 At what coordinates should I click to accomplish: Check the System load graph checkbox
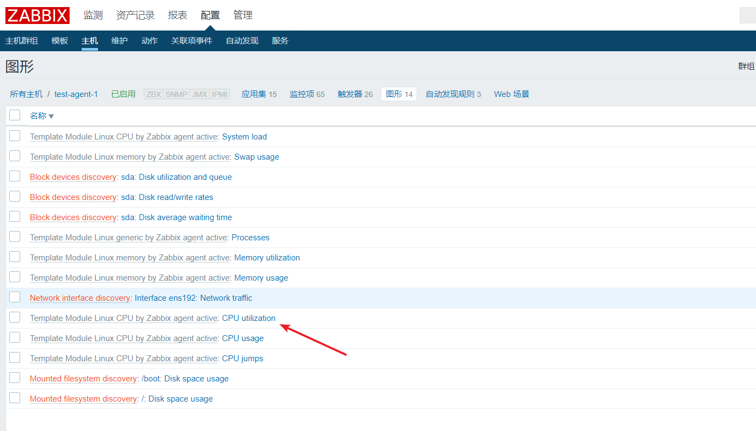point(15,136)
